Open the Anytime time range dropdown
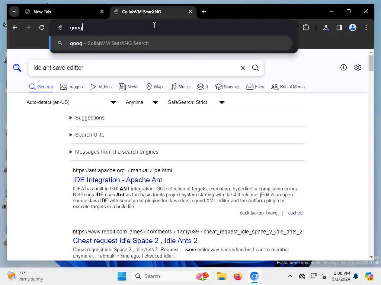The width and height of the screenshot is (381, 285). pos(142,102)
